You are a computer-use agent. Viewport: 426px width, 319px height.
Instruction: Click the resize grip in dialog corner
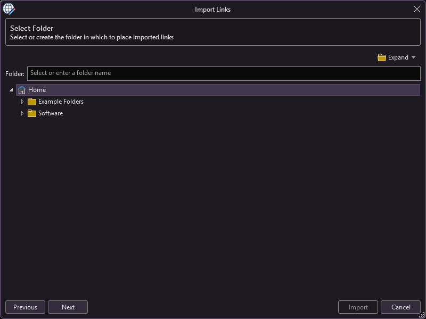pyautogui.click(x=422, y=315)
